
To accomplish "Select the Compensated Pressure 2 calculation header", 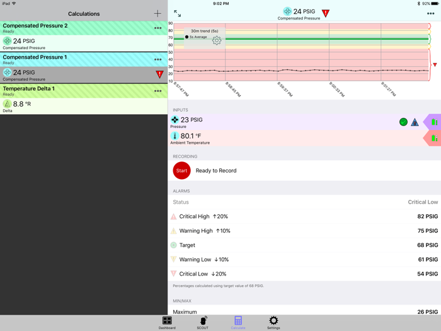I will point(84,28).
